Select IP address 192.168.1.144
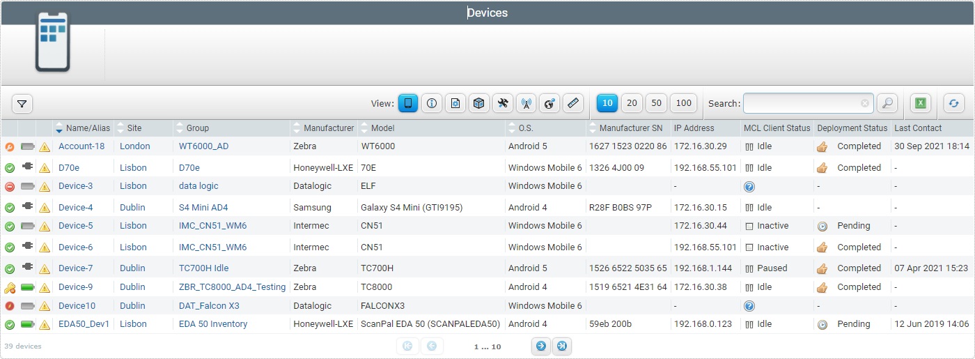 pos(702,268)
